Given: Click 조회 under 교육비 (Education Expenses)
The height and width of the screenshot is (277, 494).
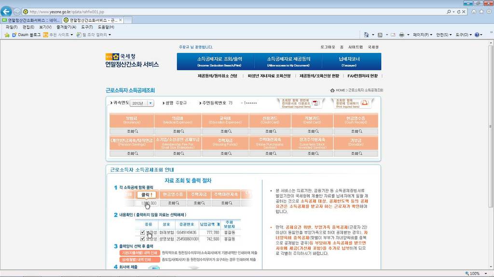Looking at the screenshot, I should [x=225, y=131].
